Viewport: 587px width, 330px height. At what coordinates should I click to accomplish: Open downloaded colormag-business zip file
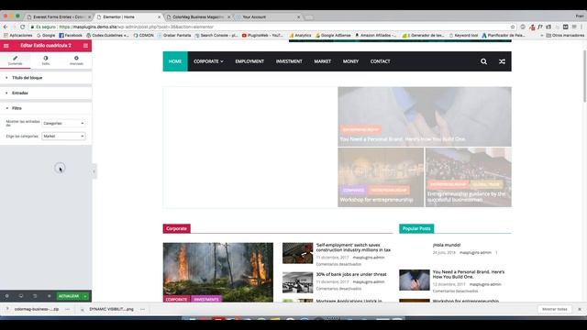click(x=37, y=309)
